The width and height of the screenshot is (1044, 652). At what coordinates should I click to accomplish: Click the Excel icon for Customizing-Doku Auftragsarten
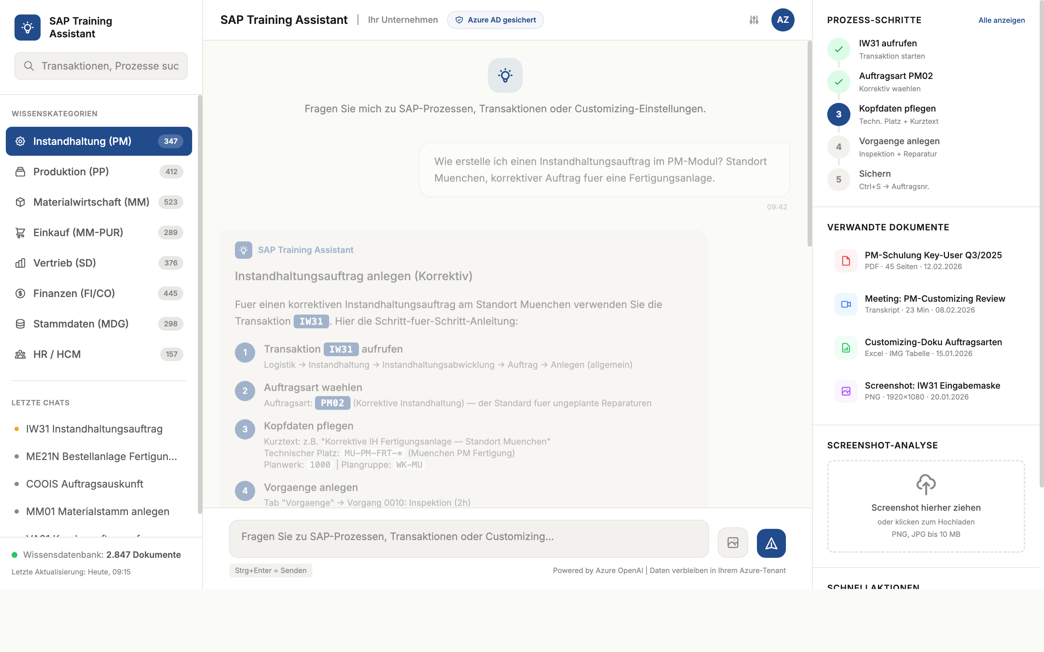846,348
